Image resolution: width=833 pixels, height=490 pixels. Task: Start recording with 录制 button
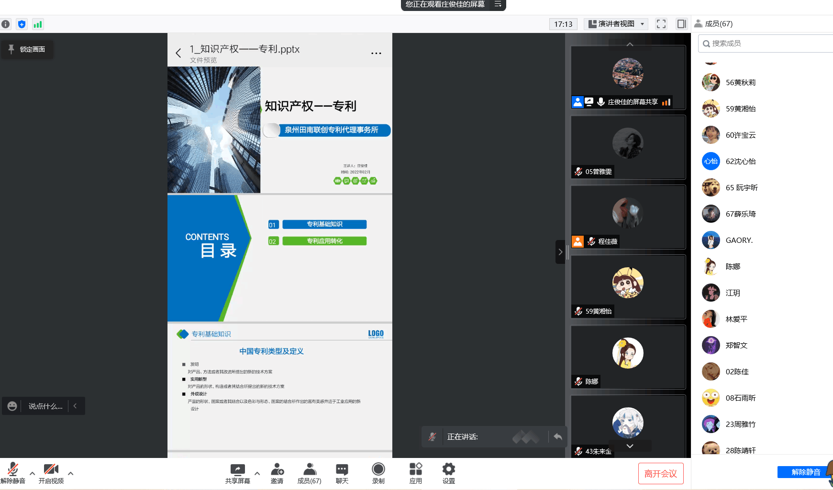(x=378, y=473)
